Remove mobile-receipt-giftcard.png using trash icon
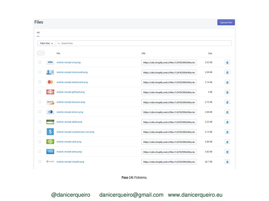Image resolution: width=269 pixels, height=201 pixels. coord(227,92)
